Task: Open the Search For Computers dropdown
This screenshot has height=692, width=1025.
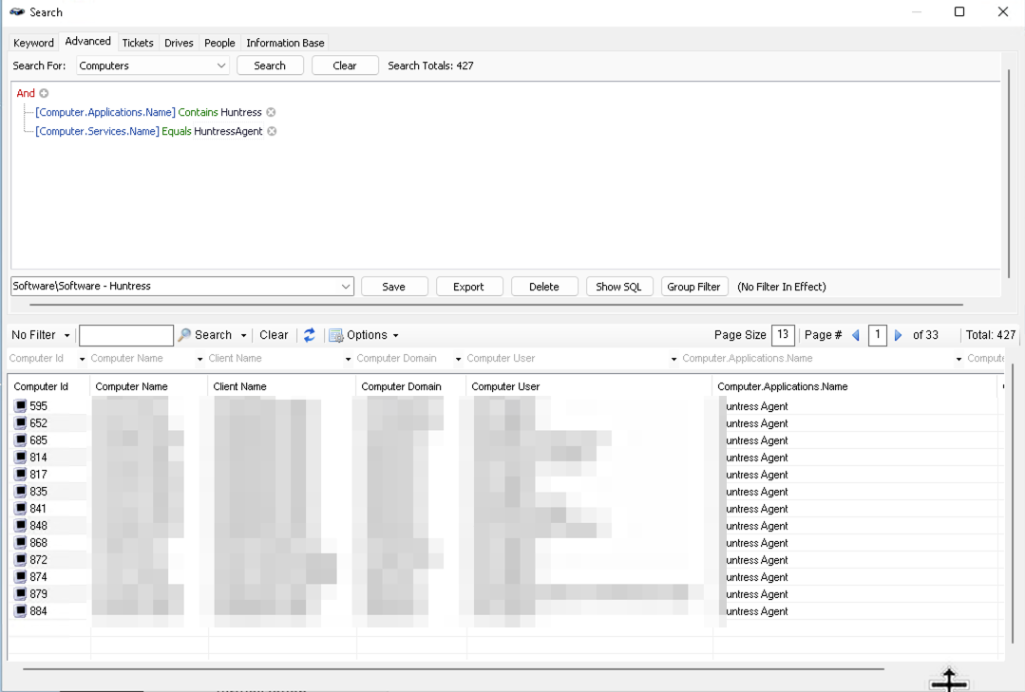Action: coord(221,65)
